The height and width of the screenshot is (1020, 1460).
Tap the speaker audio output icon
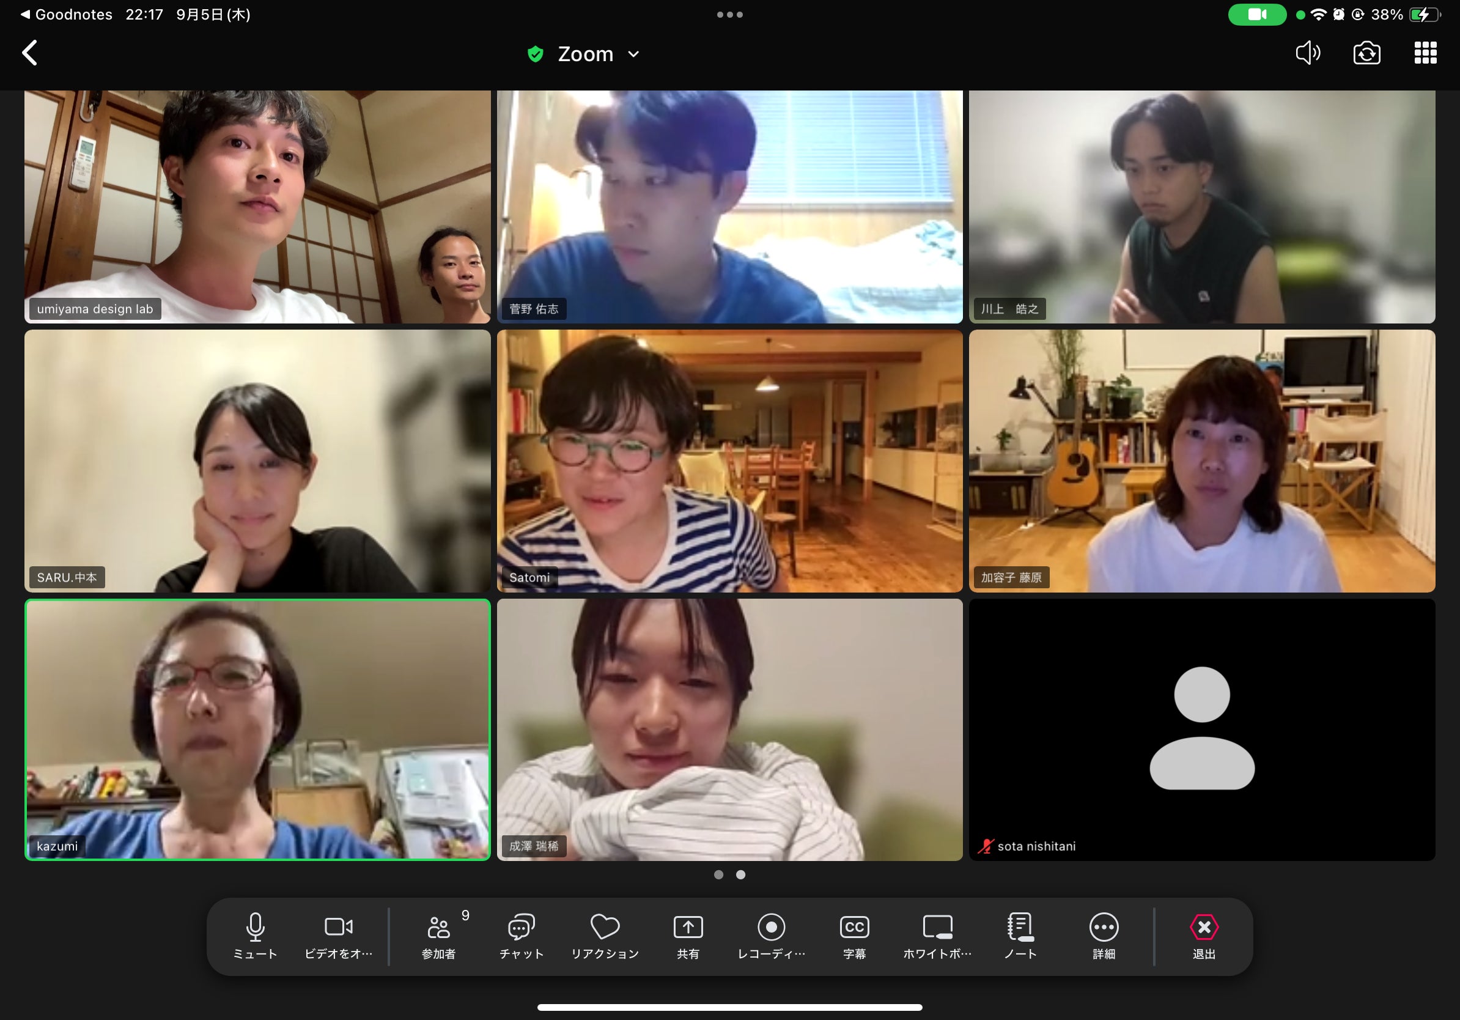coord(1308,53)
